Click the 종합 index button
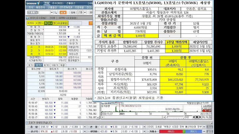 pos(34,127)
